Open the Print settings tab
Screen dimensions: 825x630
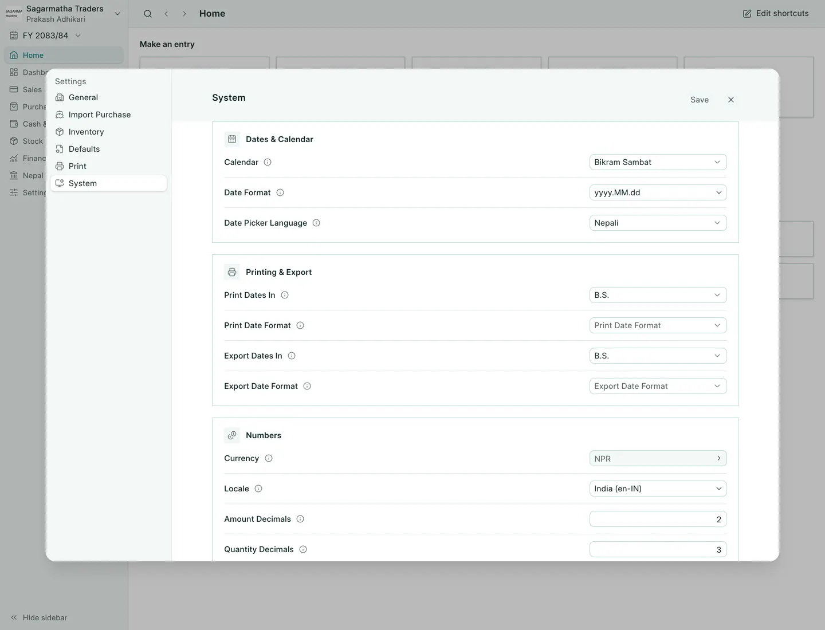coord(108,166)
